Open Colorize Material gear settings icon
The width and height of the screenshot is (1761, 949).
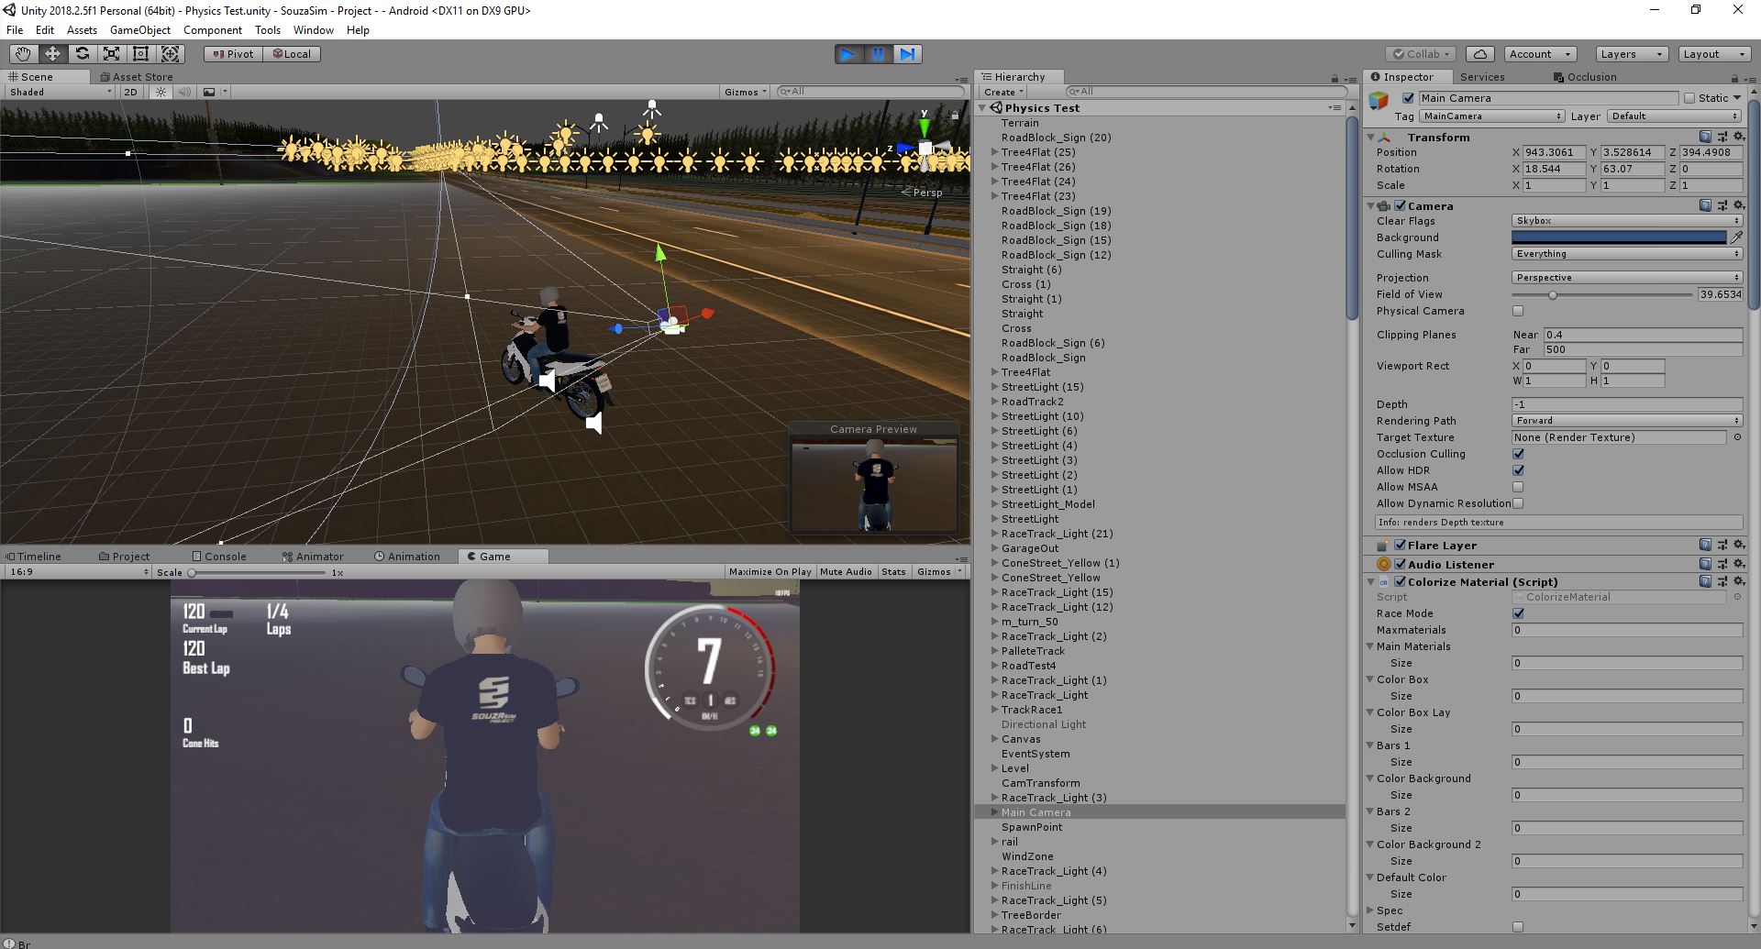pyautogui.click(x=1738, y=581)
